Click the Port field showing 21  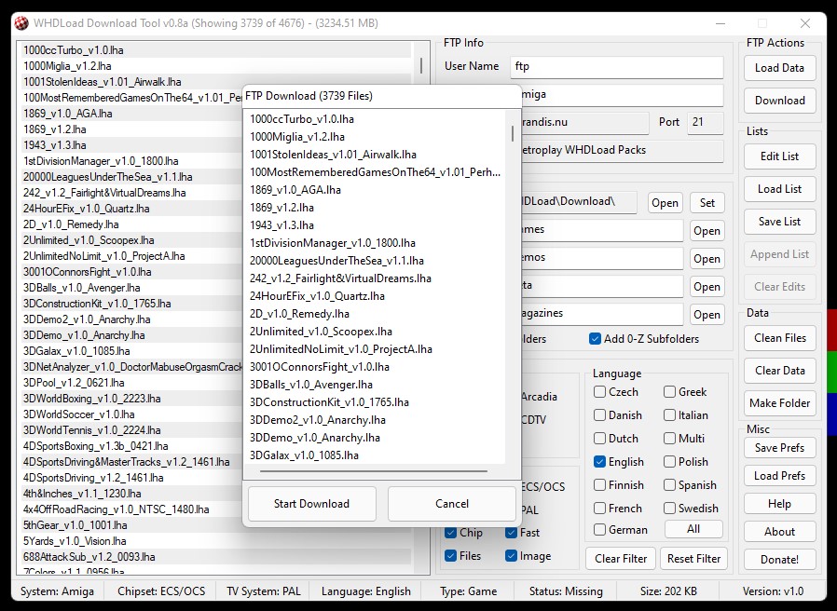tap(706, 122)
